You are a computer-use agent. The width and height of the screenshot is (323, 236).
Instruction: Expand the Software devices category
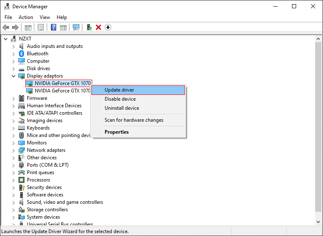[13, 195]
